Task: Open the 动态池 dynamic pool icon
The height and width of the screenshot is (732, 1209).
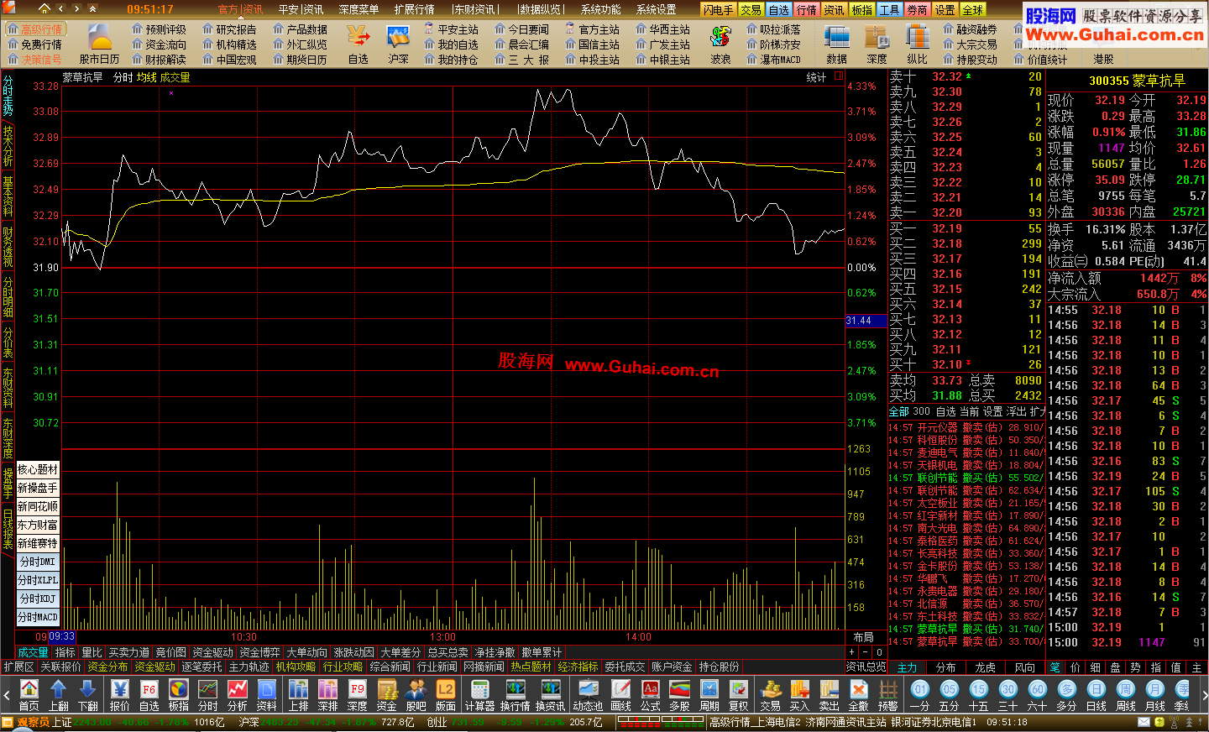Action: point(588,695)
